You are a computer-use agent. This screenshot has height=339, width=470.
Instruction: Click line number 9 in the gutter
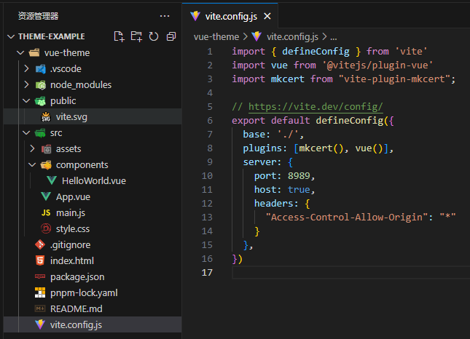coord(210,162)
